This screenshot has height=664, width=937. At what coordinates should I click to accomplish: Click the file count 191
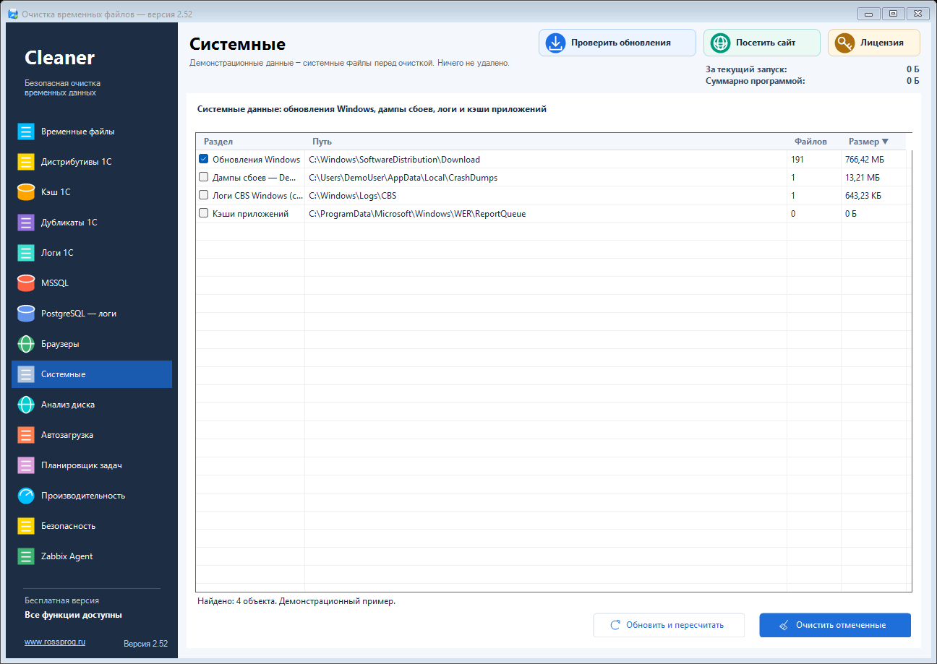tap(797, 160)
